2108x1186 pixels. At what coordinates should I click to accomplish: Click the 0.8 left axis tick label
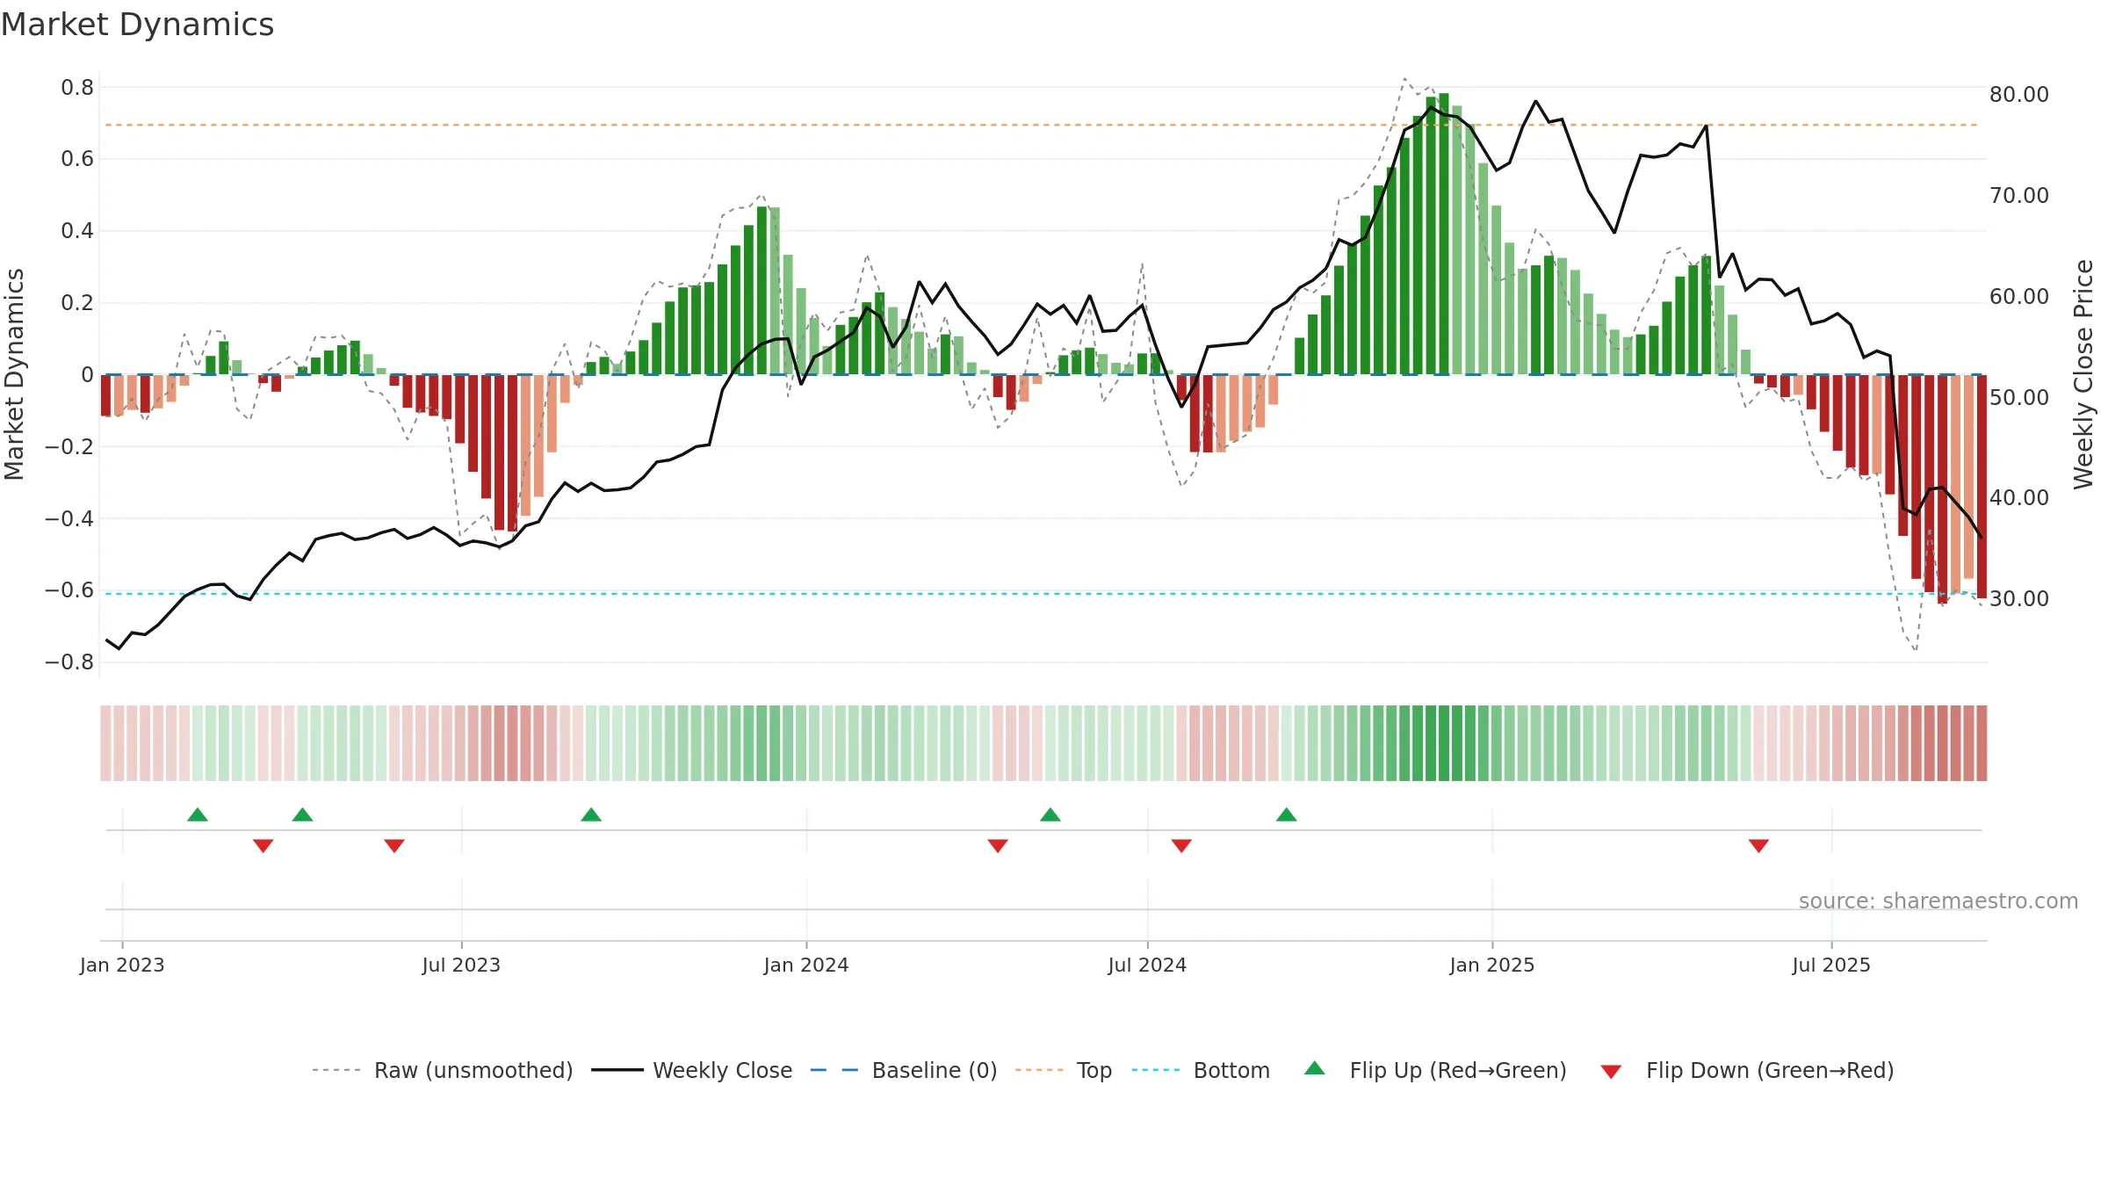pos(77,87)
